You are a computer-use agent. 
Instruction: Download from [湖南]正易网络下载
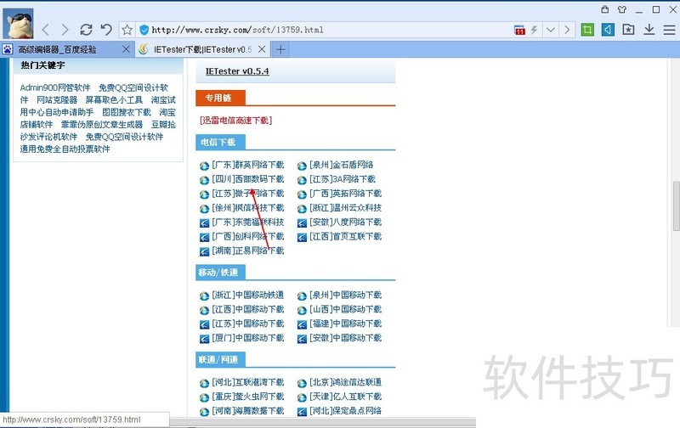247,251
